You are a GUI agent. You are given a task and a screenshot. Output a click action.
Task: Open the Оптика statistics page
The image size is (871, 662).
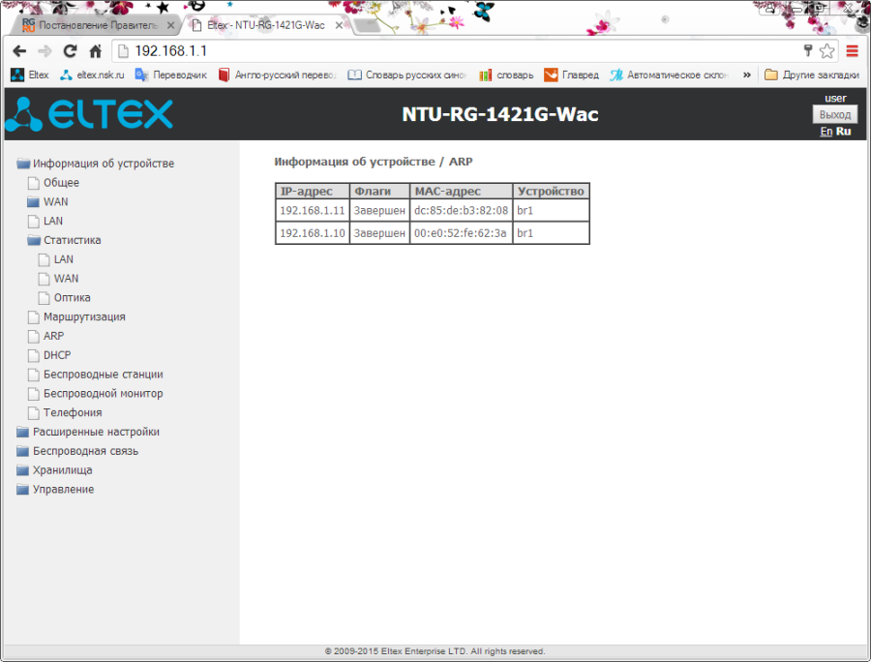65,298
